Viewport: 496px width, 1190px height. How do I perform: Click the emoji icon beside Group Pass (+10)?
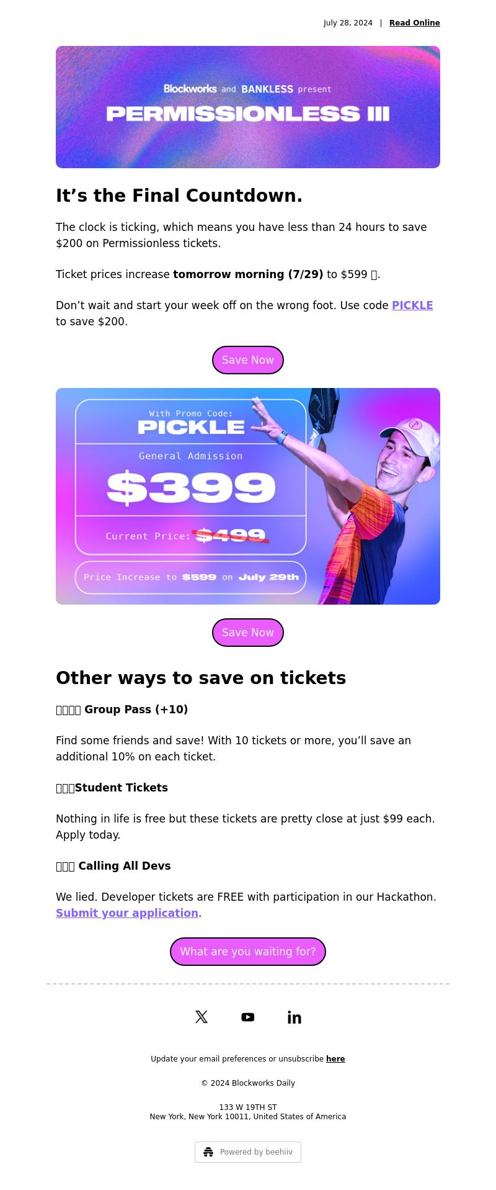[68, 710]
